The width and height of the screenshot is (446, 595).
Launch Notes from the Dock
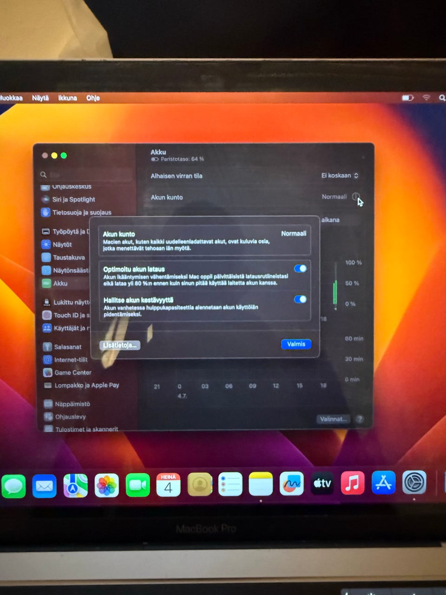(261, 484)
